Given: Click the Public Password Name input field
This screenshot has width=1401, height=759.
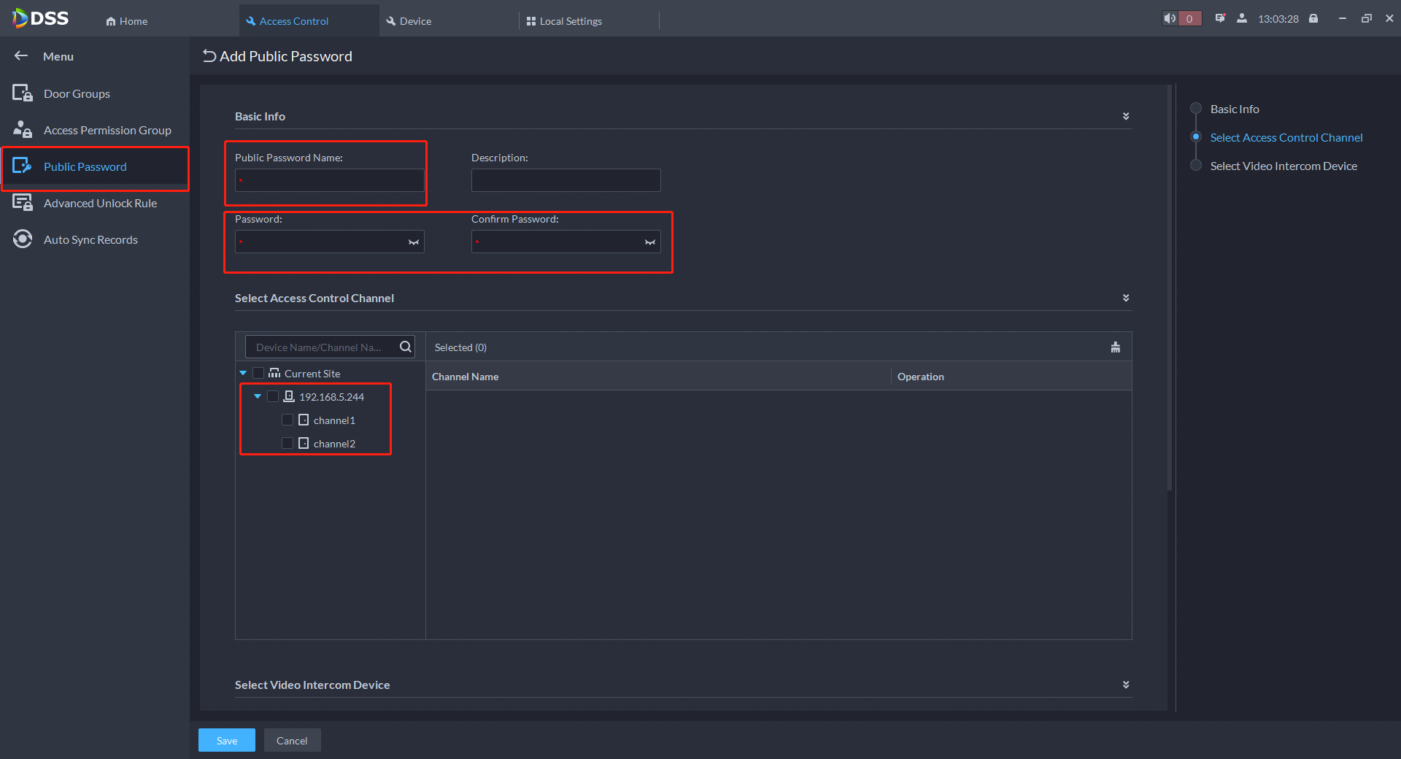Looking at the screenshot, I should (x=330, y=180).
